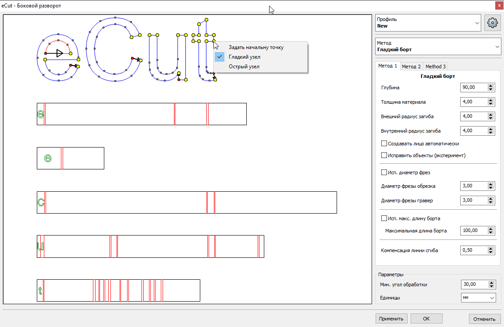Enable 'Исп. макс. длину борта' checkbox

[x=384, y=218]
